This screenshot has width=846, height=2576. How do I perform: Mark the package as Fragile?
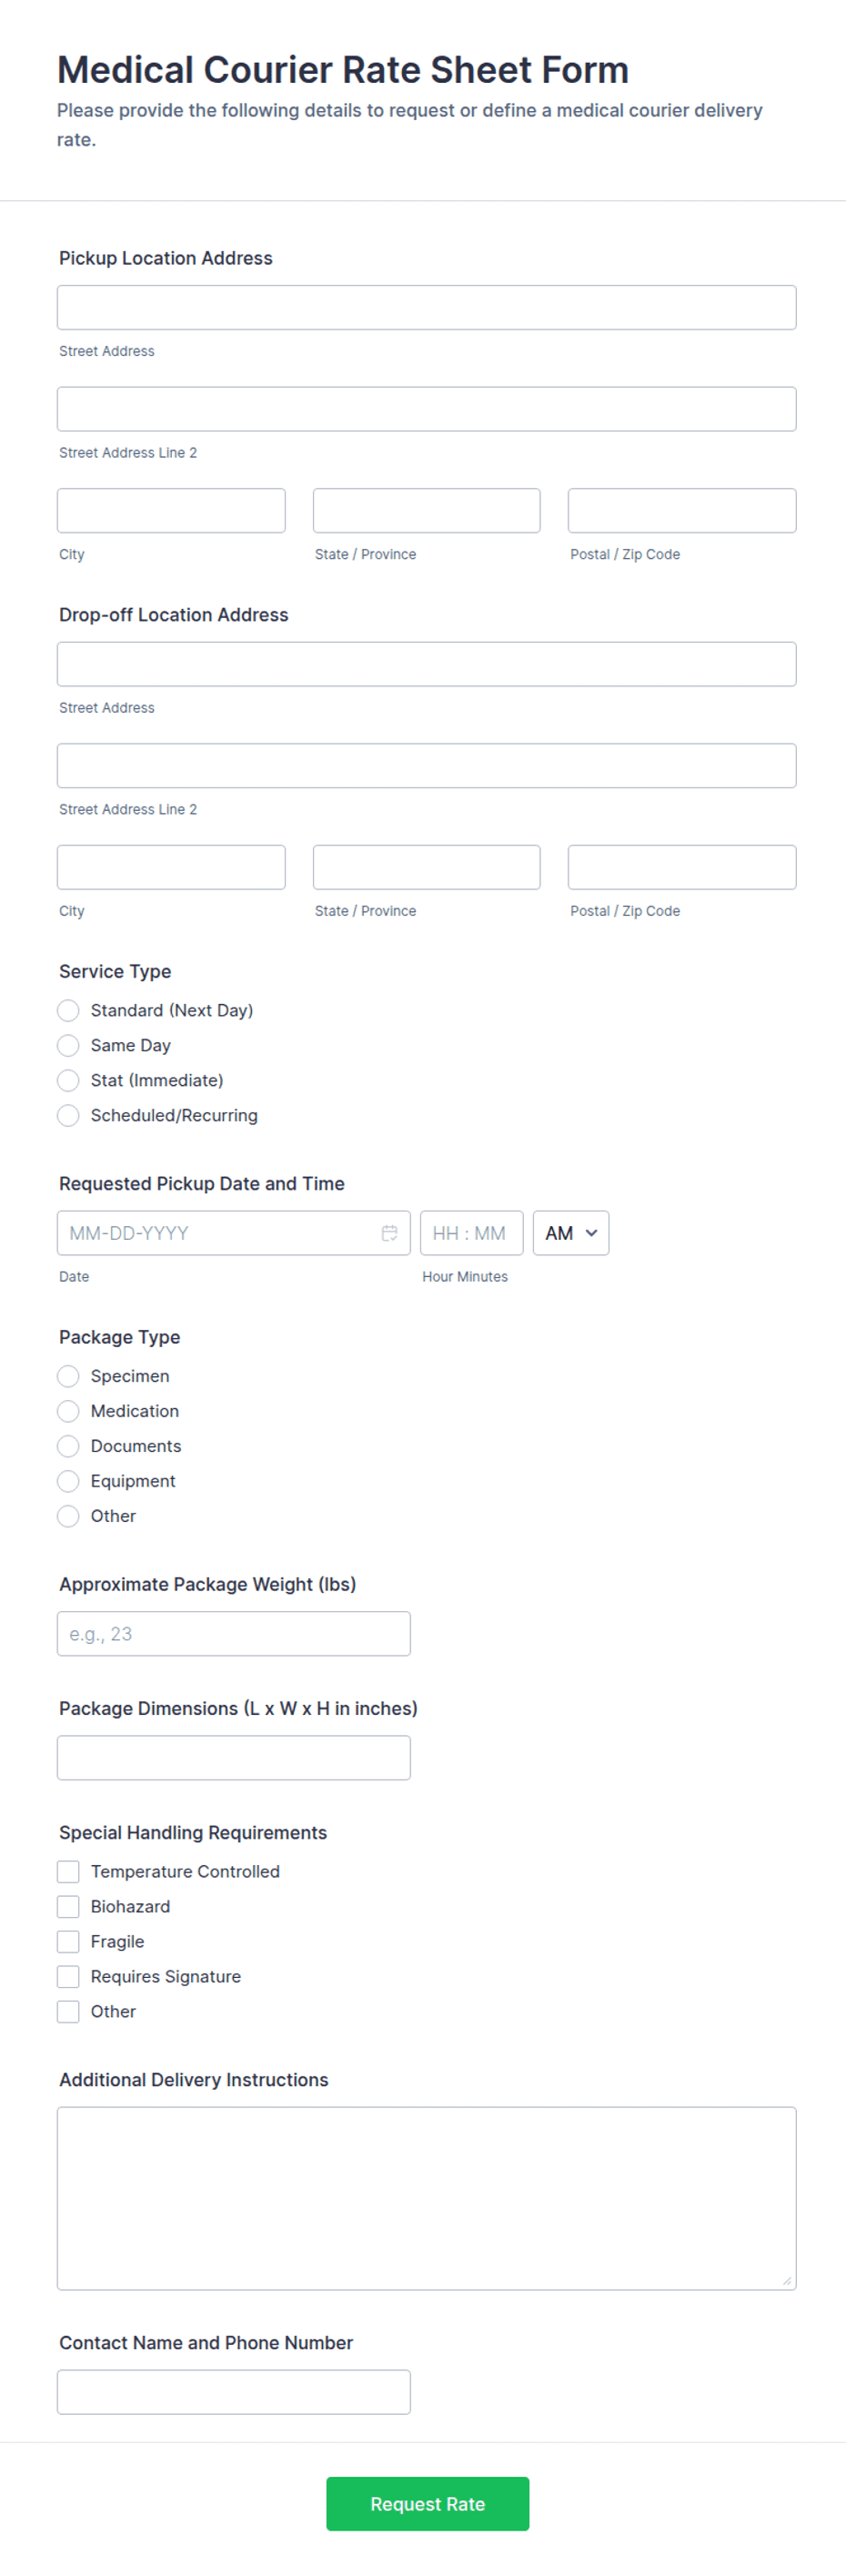click(68, 1941)
